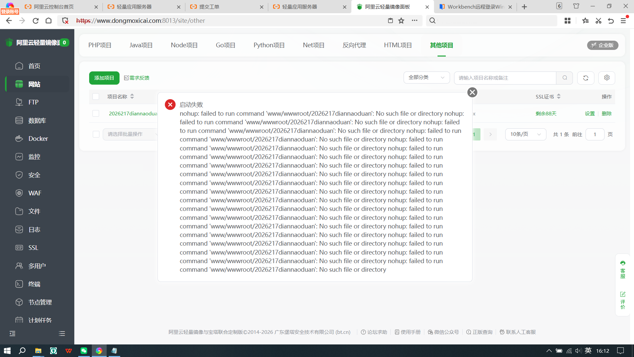634x357 pixels.
Task: Click the 添加项目 button
Action: pyautogui.click(x=104, y=78)
